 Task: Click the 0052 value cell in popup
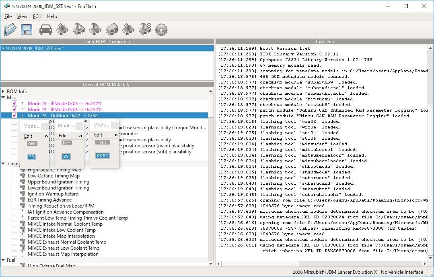[x=103, y=155]
